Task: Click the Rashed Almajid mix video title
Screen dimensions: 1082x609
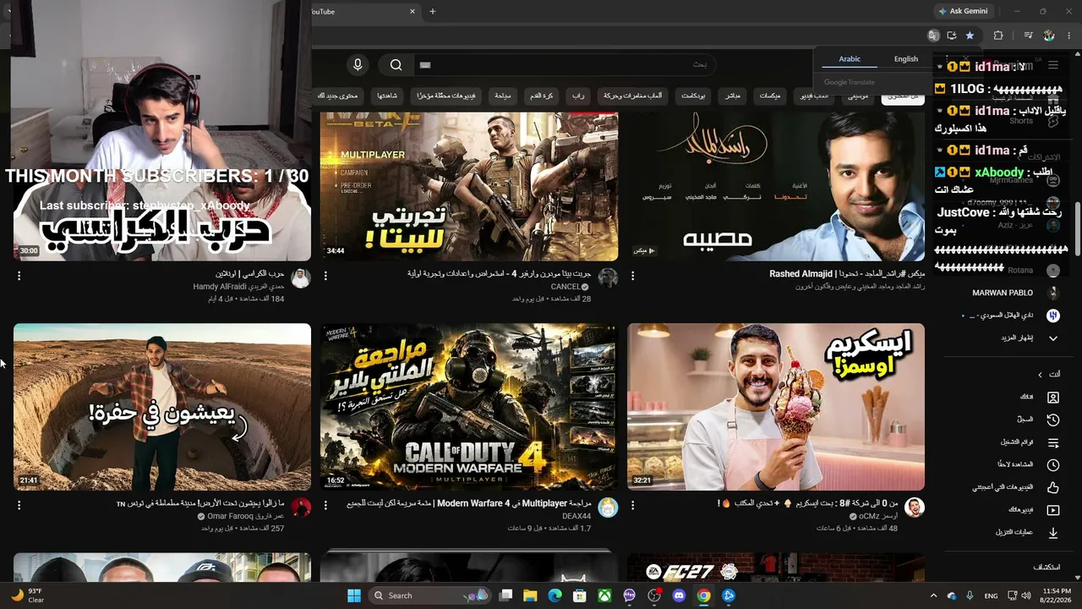Action: tap(847, 274)
